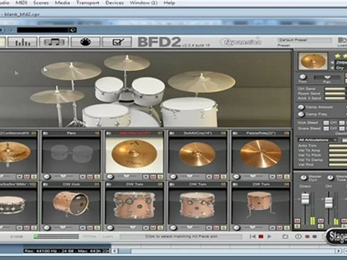Click the Direct channel fader
This screenshot has width=347, height=260.
pos(305,198)
